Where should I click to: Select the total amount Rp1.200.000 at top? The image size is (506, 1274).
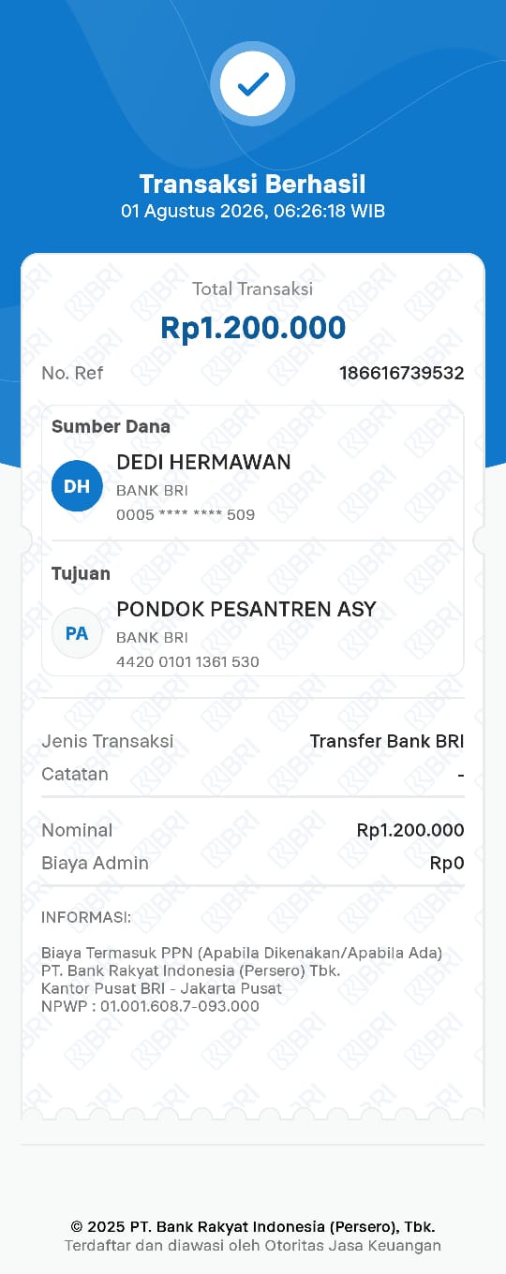point(253,328)
